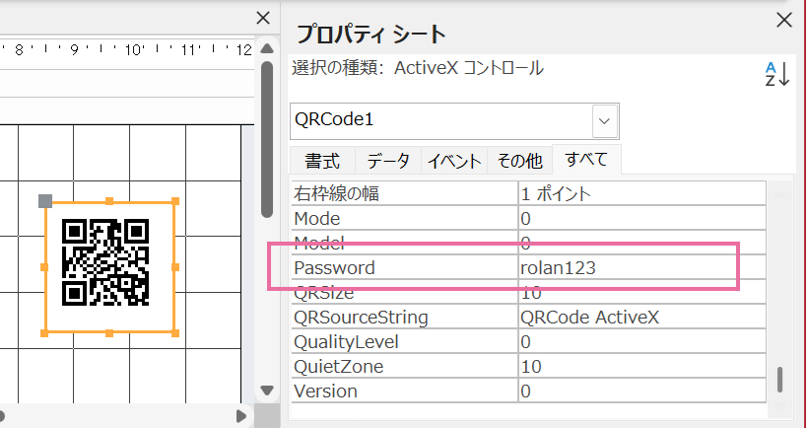This screenshot has height=428, width=806.
Task: Select the すべて tab
Action: pos(586,160)
